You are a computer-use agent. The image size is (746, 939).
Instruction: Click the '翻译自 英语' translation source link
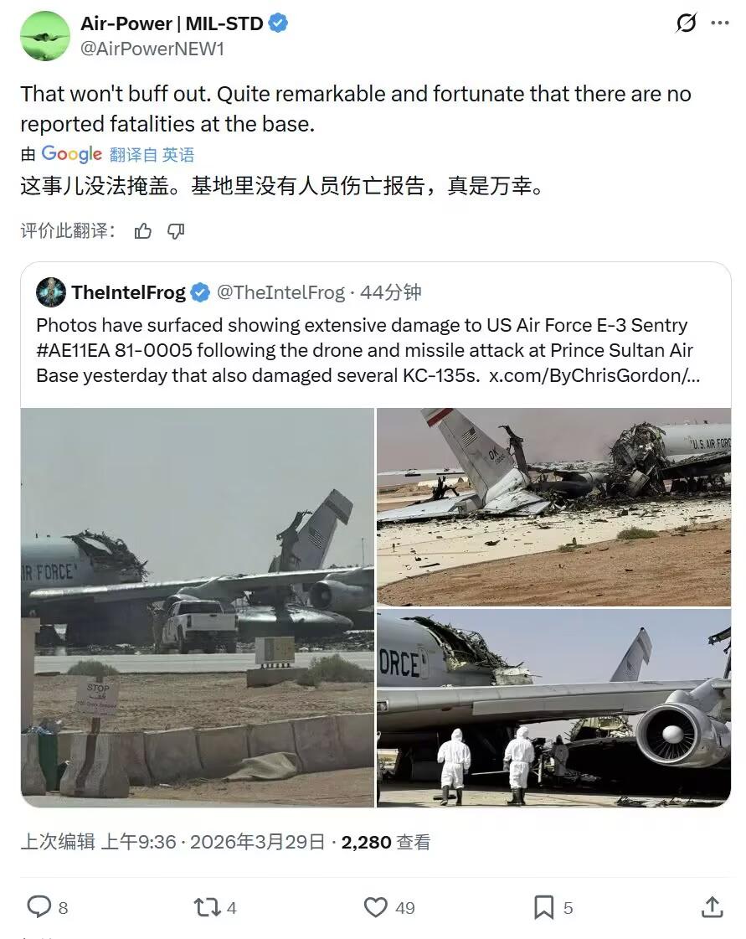(152, 154)
